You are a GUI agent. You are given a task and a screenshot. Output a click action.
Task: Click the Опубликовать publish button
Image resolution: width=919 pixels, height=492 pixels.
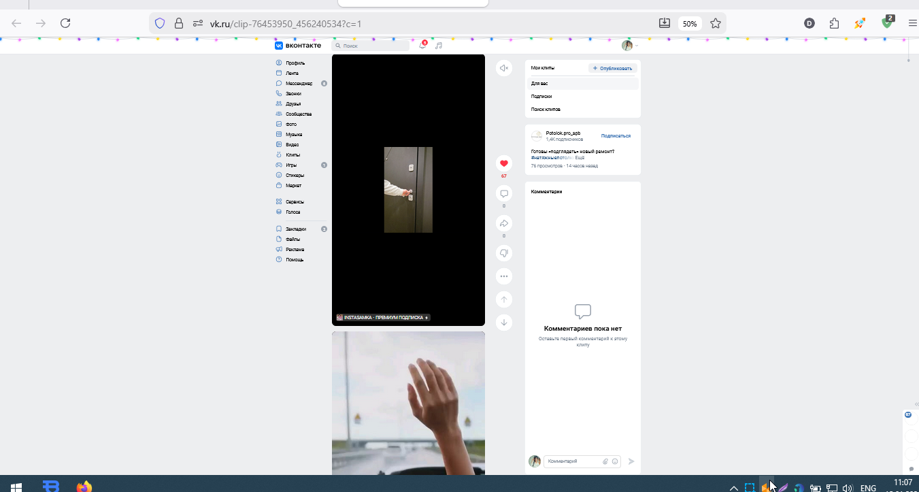613,68
